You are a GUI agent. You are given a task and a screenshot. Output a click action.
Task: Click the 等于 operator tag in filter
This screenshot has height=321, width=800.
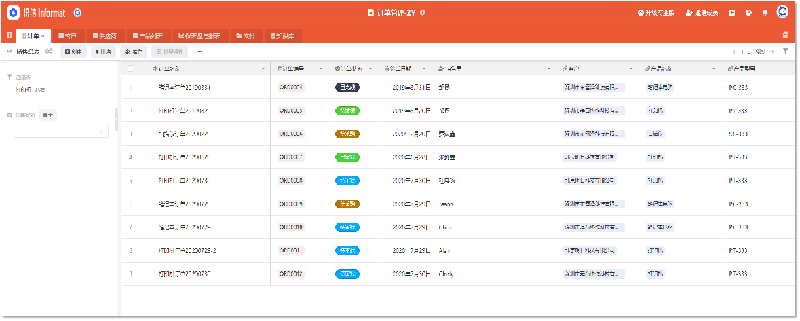tap(48, 115)
